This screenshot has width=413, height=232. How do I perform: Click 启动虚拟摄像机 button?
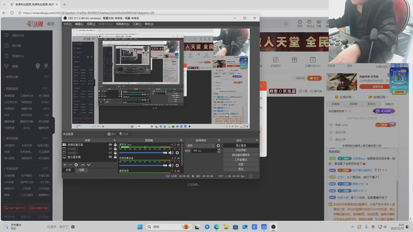(x=241, y=155)
